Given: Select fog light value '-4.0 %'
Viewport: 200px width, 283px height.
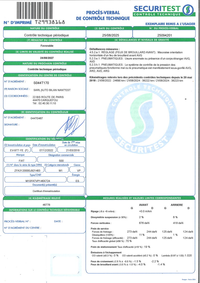Looking at the screenshot, I should (142, 264).
